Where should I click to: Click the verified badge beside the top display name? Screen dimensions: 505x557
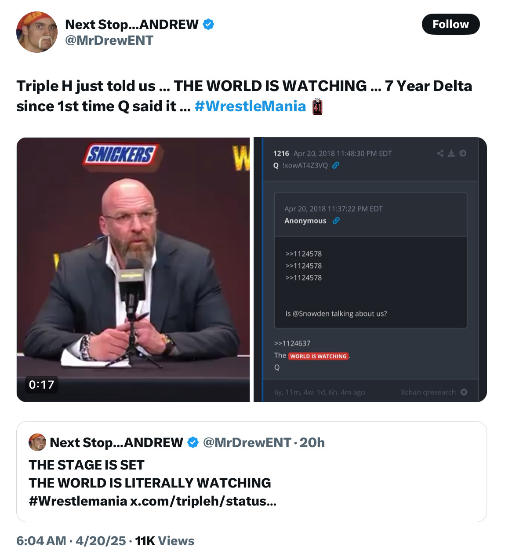tap(208, 25)
